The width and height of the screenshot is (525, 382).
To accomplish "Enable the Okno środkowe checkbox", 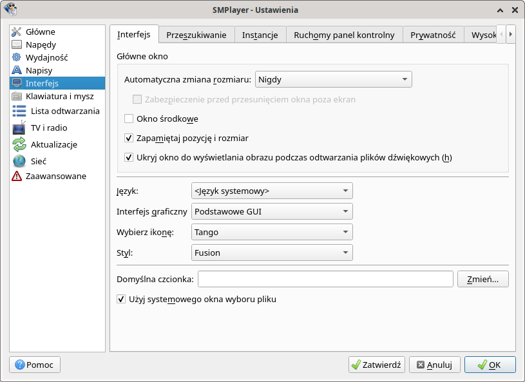I will tap(129, 119).
